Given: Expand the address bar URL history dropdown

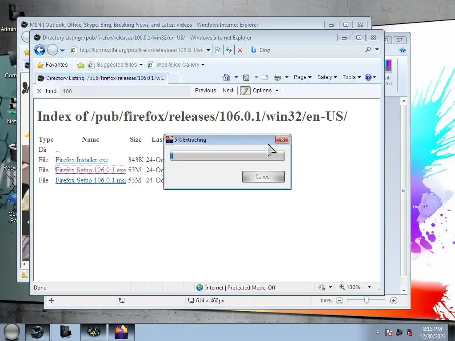Looking at the screenshot, I should (x=208, y=50).
